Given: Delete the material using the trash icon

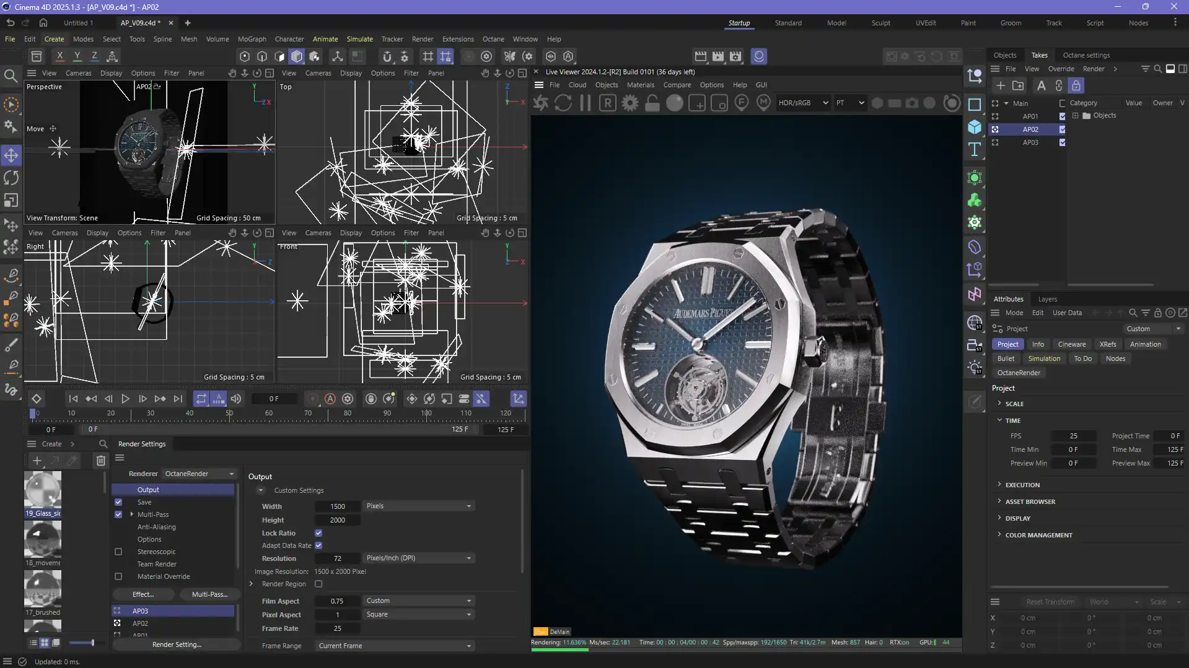Looking at the screenshot, I should tap(101, 461).
